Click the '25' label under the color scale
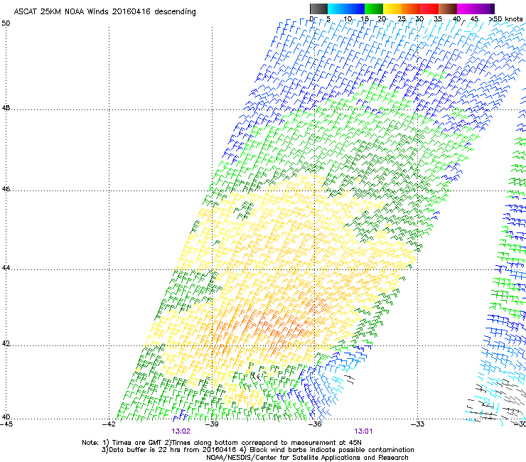This screenshot has width=526, height=462. 401,19
